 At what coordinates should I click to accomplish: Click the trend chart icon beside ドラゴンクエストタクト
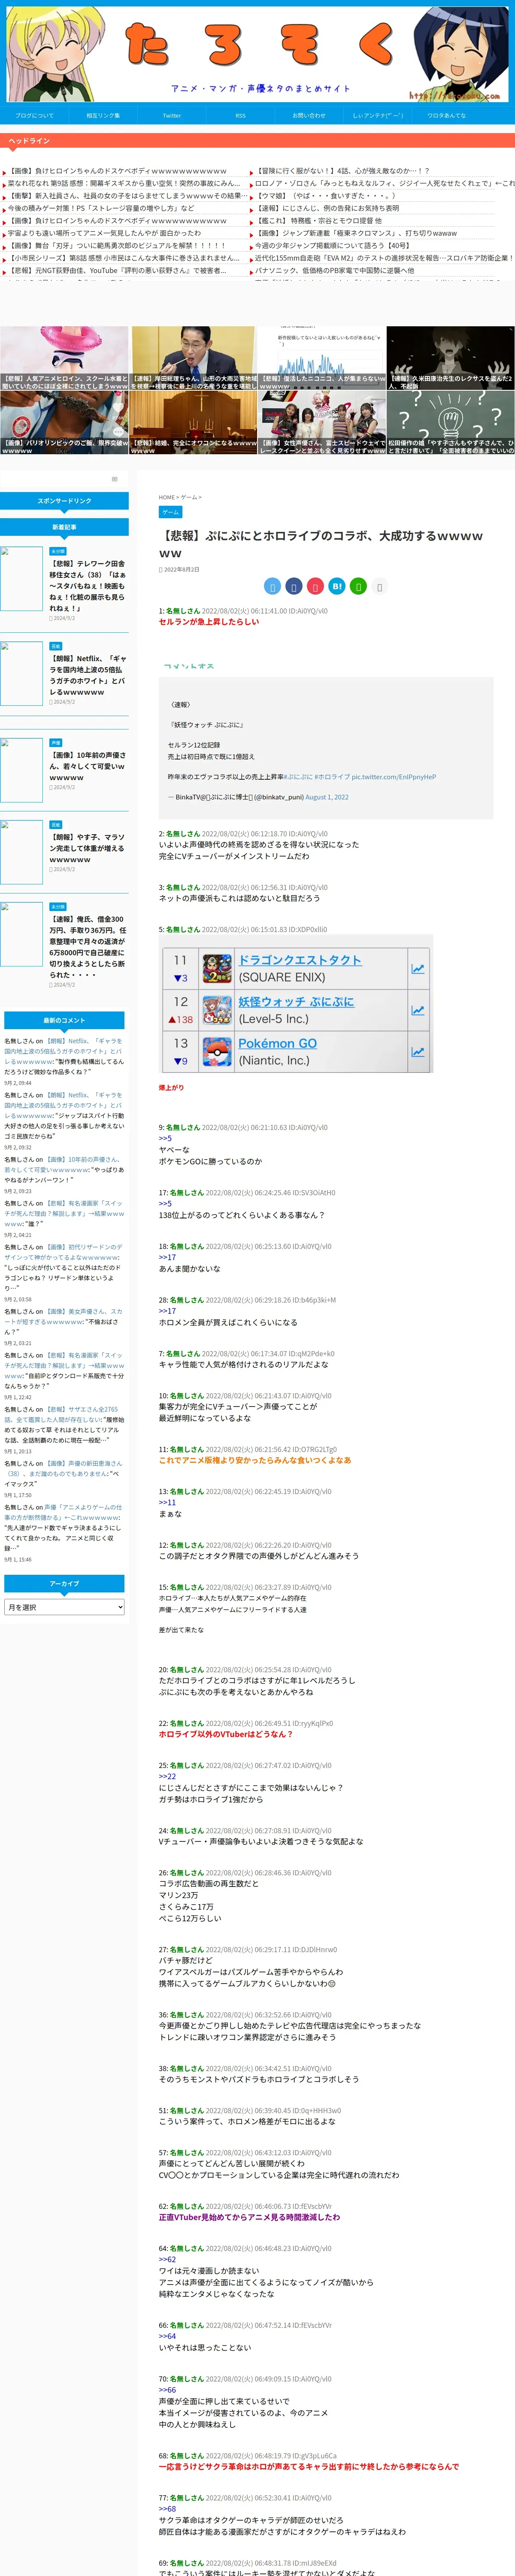tap(417, 968)
